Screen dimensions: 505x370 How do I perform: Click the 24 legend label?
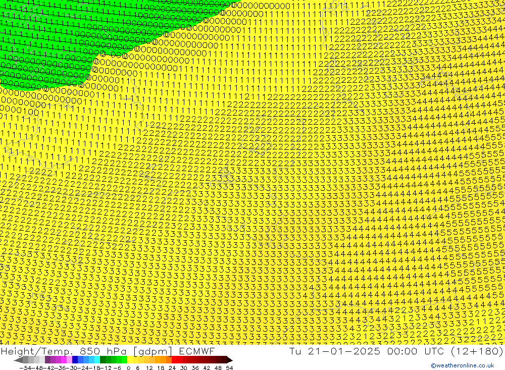pos(172,368)
